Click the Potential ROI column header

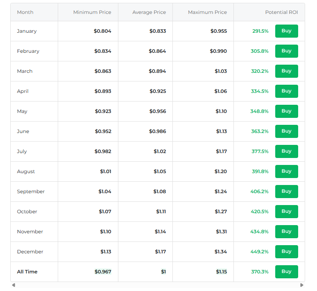coord(281,12)
